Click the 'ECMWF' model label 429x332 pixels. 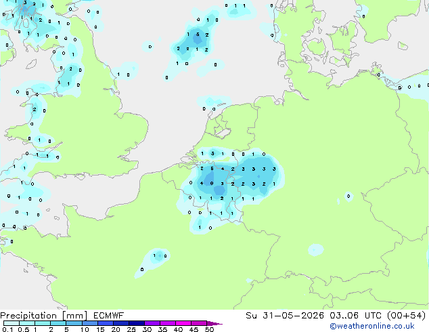click(109, 316)
